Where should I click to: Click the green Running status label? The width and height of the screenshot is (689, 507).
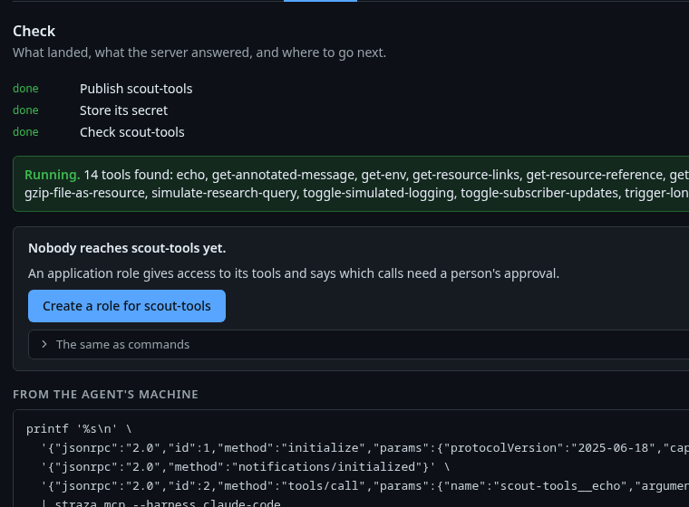click(53, 175)
